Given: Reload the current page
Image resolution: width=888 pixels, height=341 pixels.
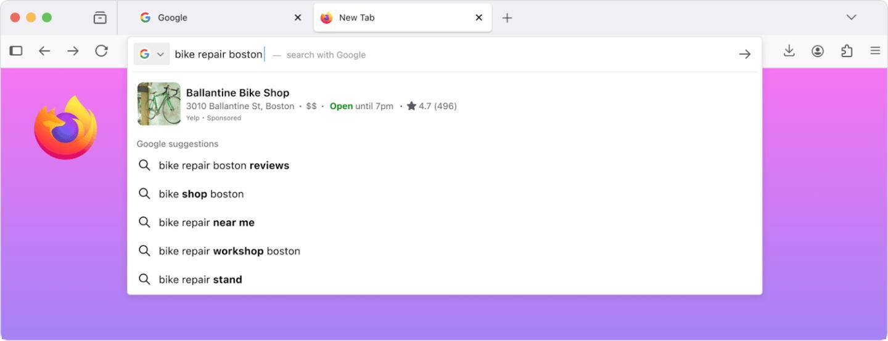Looking at the screenshot, I should 102,51.
